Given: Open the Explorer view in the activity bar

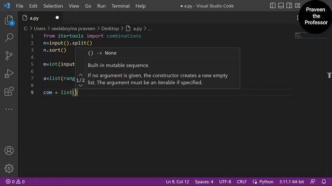Looking at the screenshot, I should 9,21.
